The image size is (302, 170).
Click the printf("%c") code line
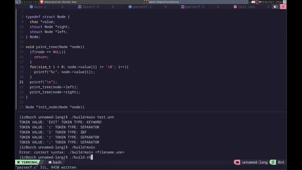64,72
